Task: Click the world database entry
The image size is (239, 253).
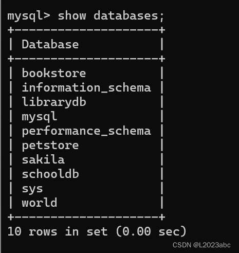Action: tap(40, 203)
